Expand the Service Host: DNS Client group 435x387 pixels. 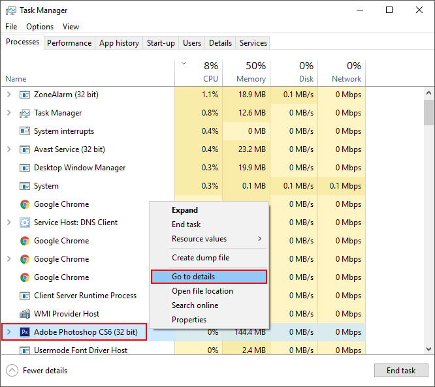click(x=9, y=223)
